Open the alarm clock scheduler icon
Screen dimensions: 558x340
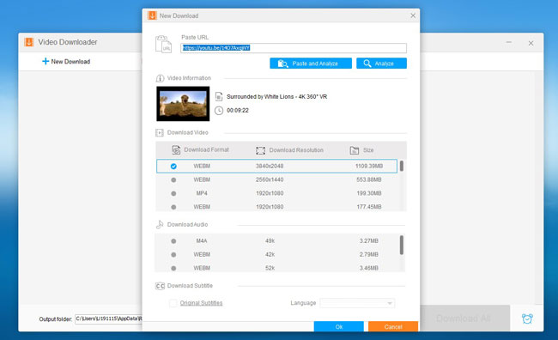(x=527, y=319)
